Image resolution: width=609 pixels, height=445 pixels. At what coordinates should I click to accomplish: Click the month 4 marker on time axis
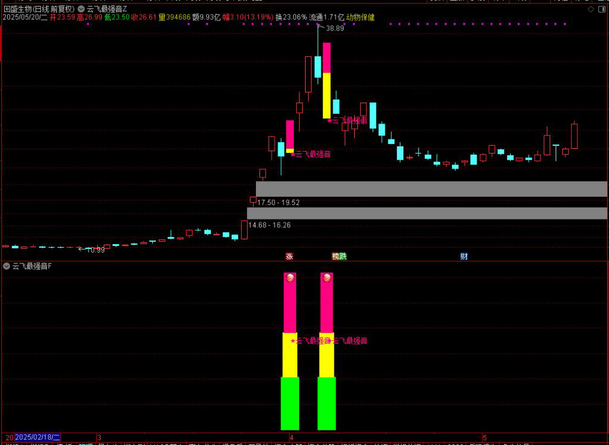[291, 437]
